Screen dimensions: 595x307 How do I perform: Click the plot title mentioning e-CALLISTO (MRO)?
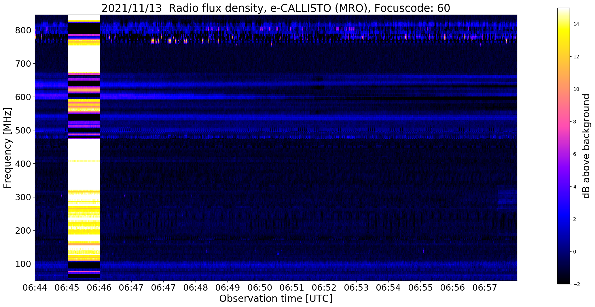276,8
